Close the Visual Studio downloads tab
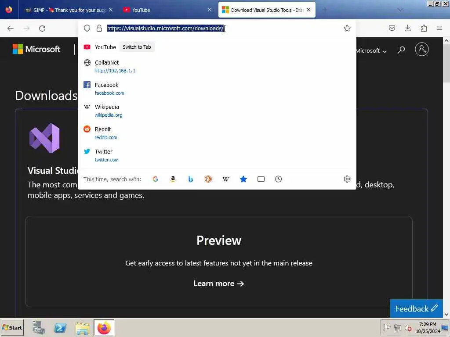450x337 pixels. click(308, 10)
